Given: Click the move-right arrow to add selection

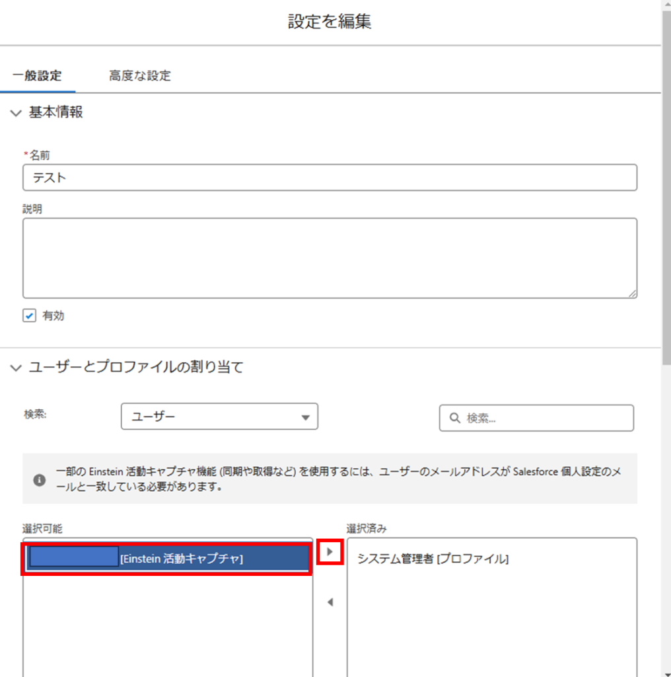Looking at the screenshot, I should click(330, 552).
